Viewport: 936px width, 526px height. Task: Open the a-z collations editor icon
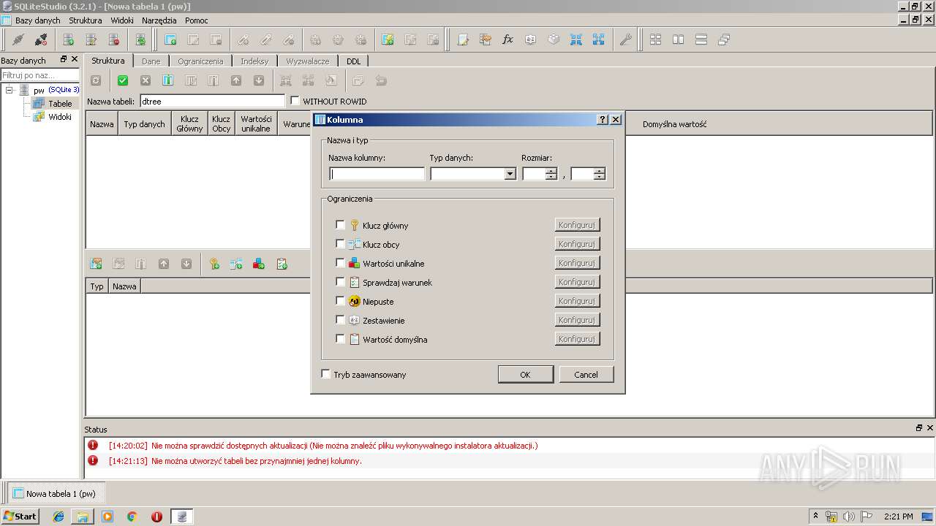pyautogui.click(x=531, y=39)
